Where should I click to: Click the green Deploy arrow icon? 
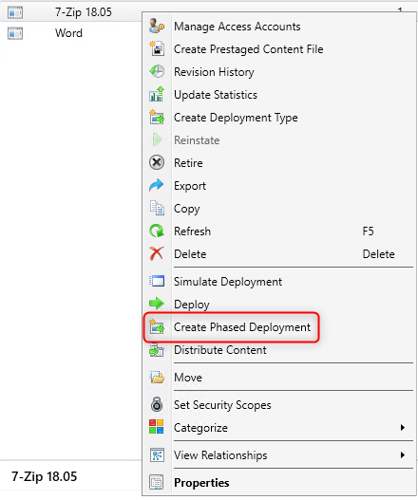pyautogui.click(x=157, y=304)
